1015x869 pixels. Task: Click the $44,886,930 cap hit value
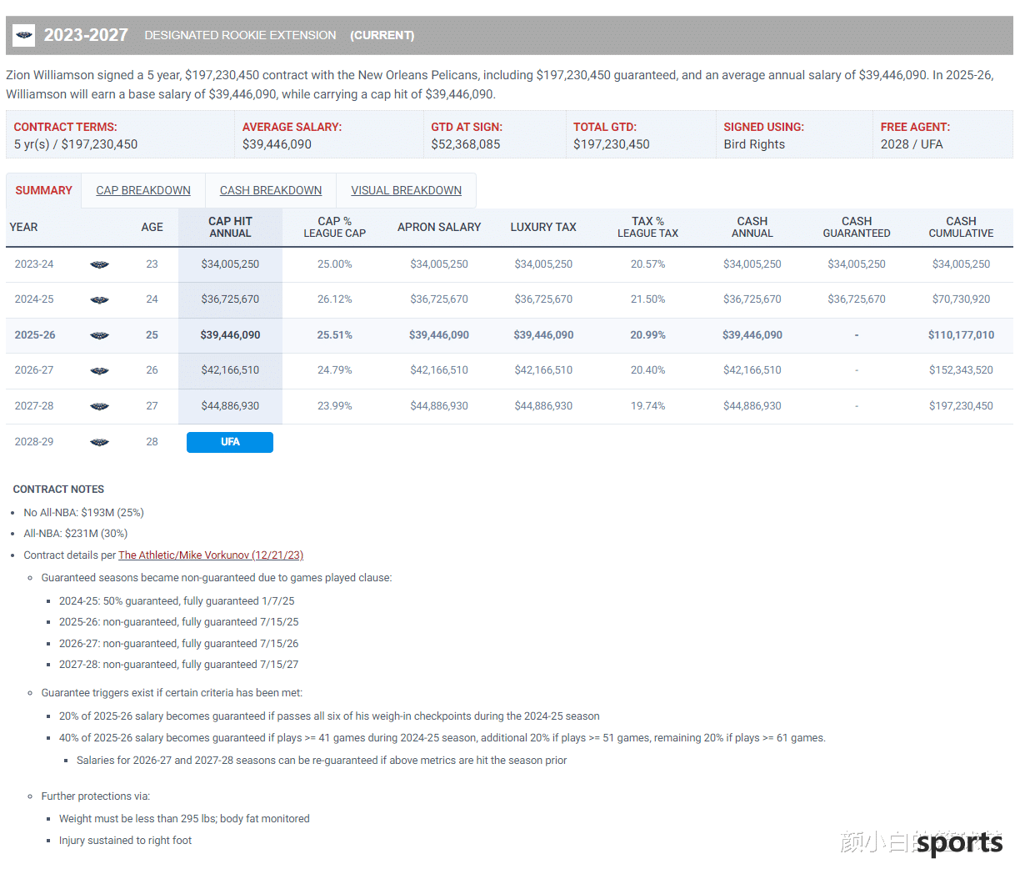pos(230,406)
